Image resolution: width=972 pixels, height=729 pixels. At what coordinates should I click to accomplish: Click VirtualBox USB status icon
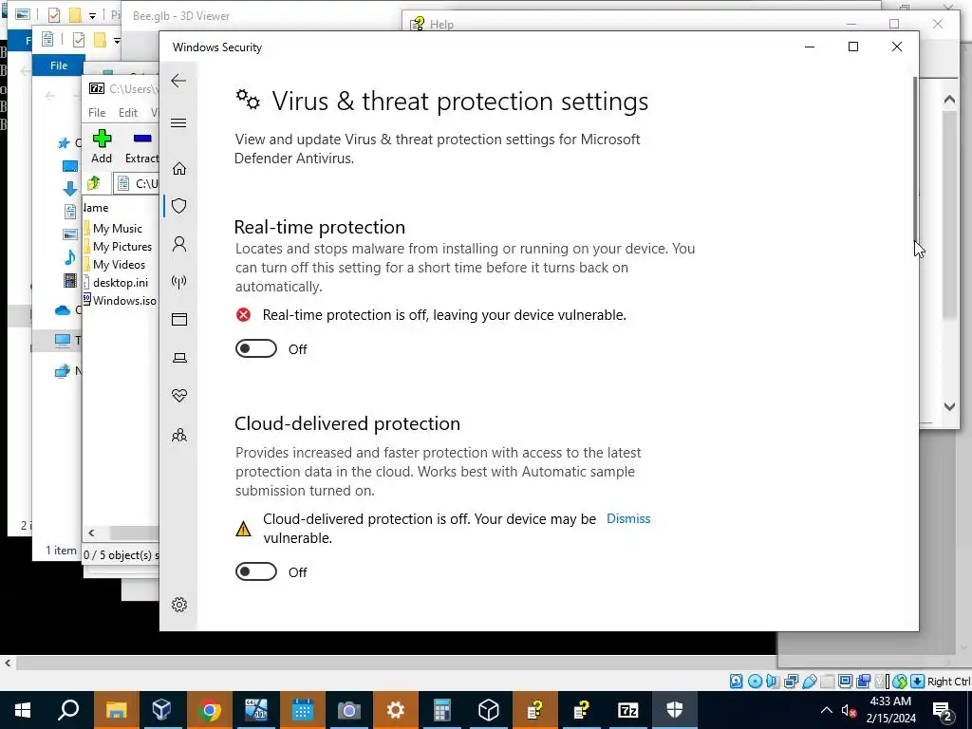point(809,682)
